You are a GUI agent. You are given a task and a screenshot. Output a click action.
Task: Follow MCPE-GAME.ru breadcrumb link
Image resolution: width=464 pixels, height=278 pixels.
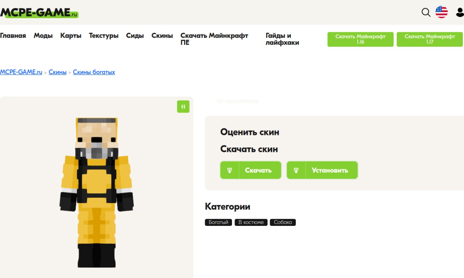pyautogui.click(x=21, y=72)
